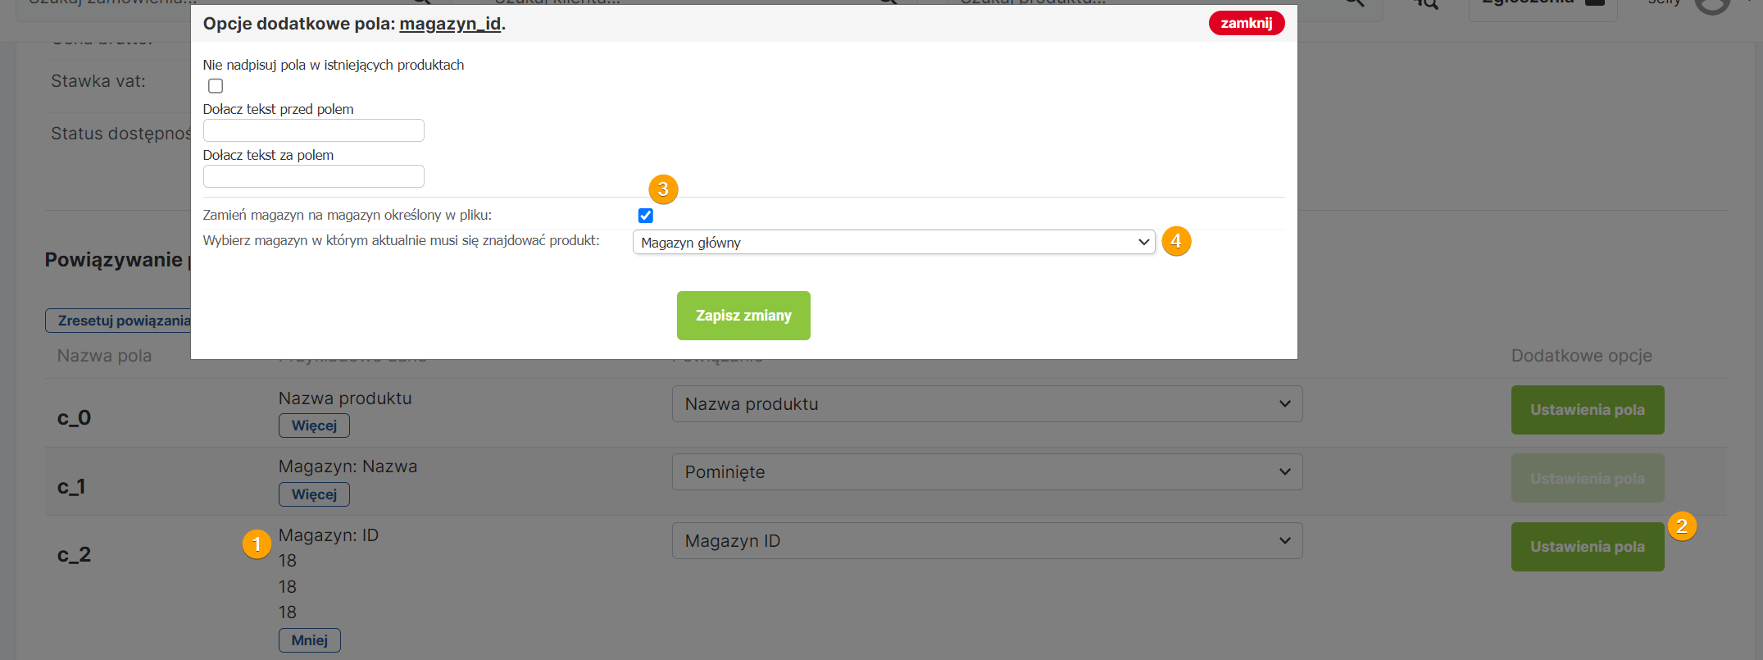Screen dimensions: 1763x660
Task: Click 'Ustawienia pola' for row c_0
Action: tap(1587, 410)
